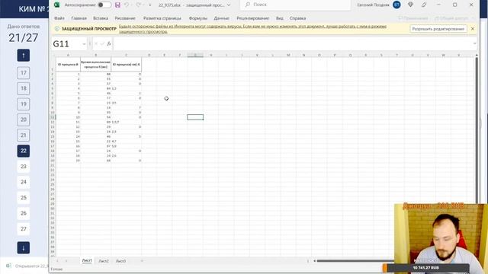Open the Данные ribbon tab
The height and width of the screenshot is (274, 488).
coord(222,18)
